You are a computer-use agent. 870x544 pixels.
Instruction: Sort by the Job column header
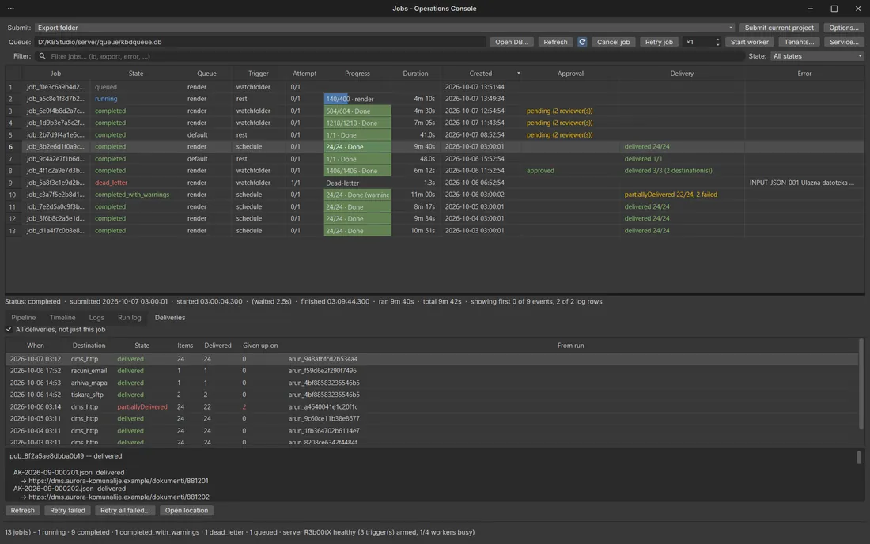(55, 74)
